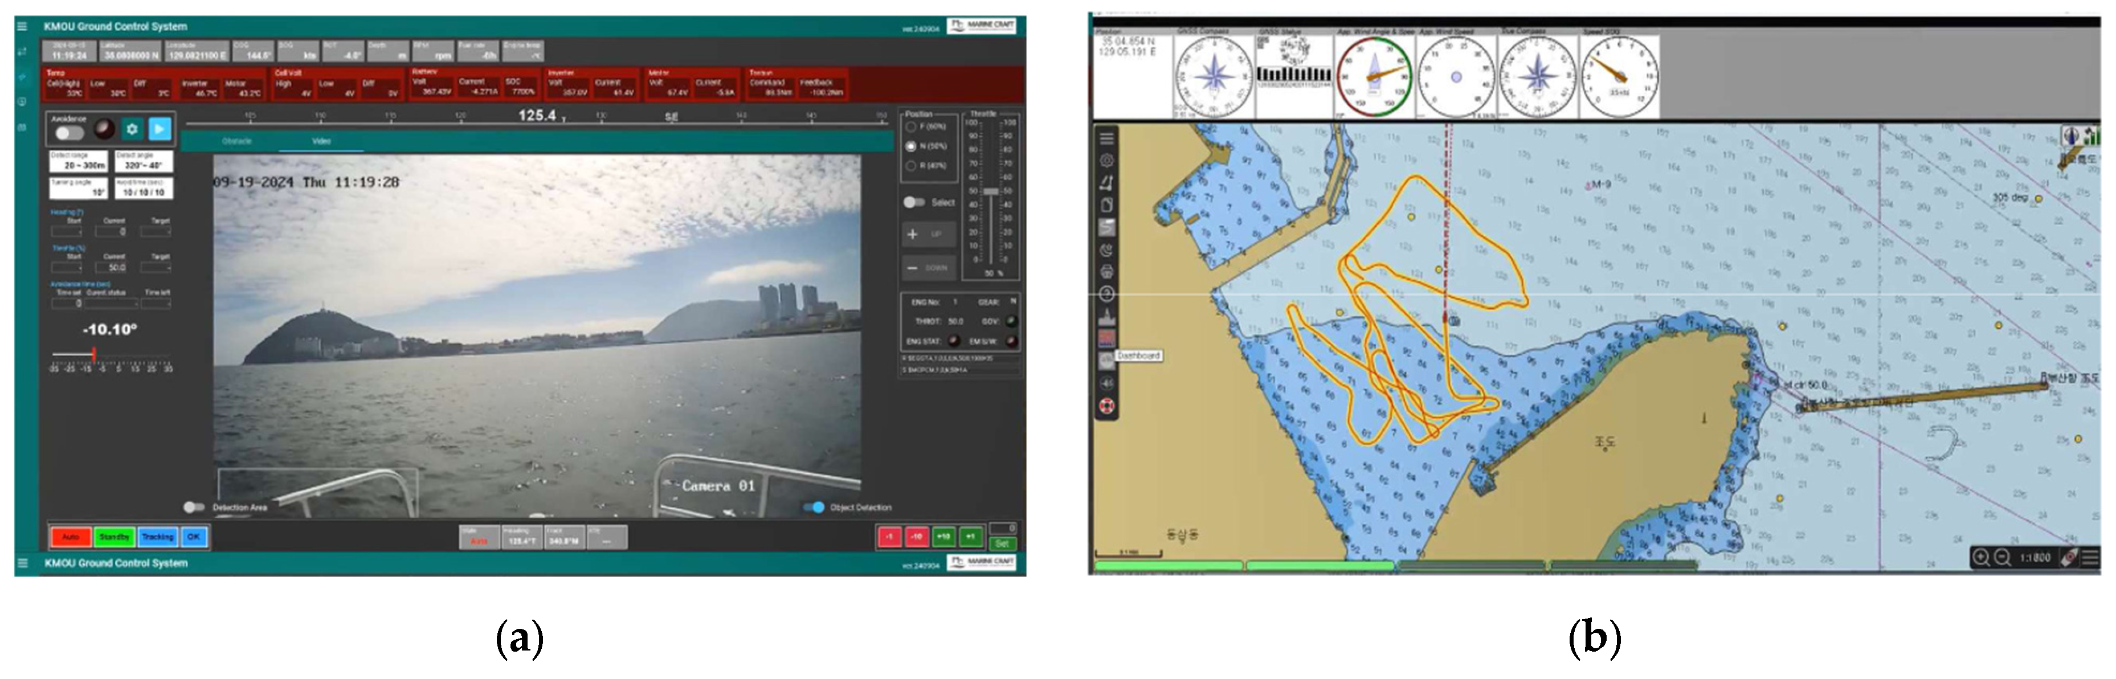Open the Throttle Target dropdown

point(156,268)
